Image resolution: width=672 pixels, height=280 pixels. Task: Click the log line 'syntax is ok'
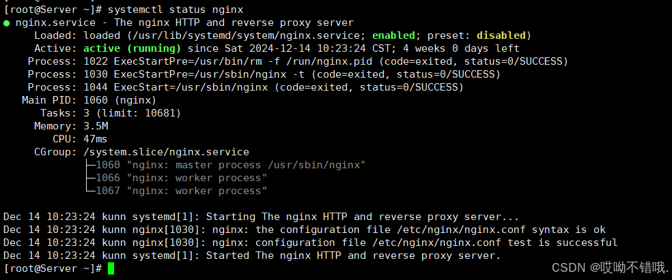click(x=305, y=230)
